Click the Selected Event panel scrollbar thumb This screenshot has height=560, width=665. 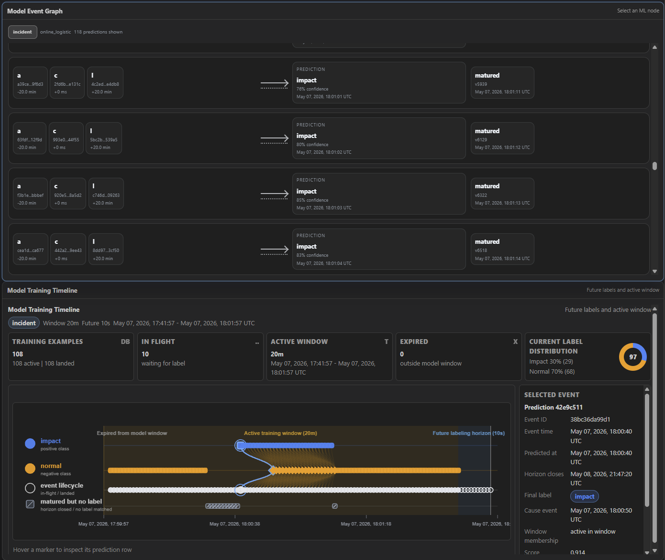click(x=647, y=450)
